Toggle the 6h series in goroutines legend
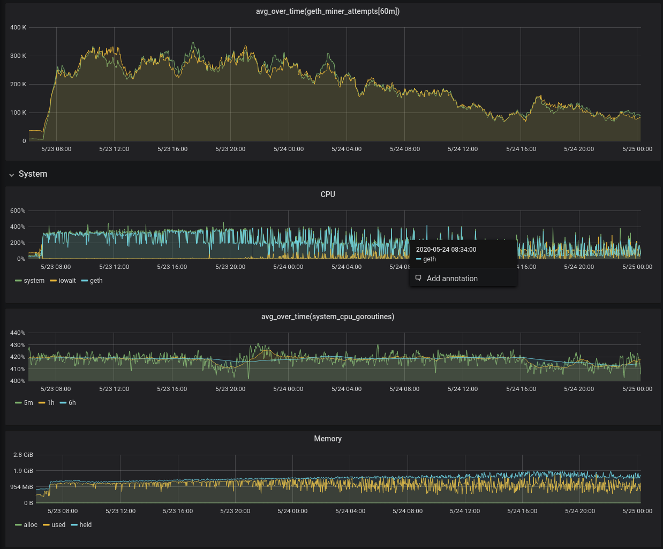Viewport: 663px width, 549px height. coord(72,403)
